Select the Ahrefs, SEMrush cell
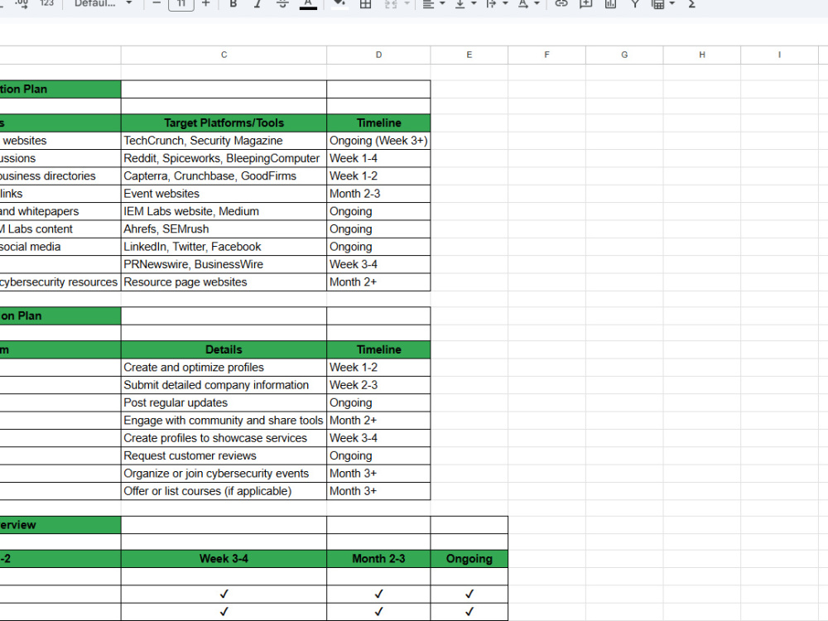The height and width of the screenshot is (621, 828). [x=224, y=229]
